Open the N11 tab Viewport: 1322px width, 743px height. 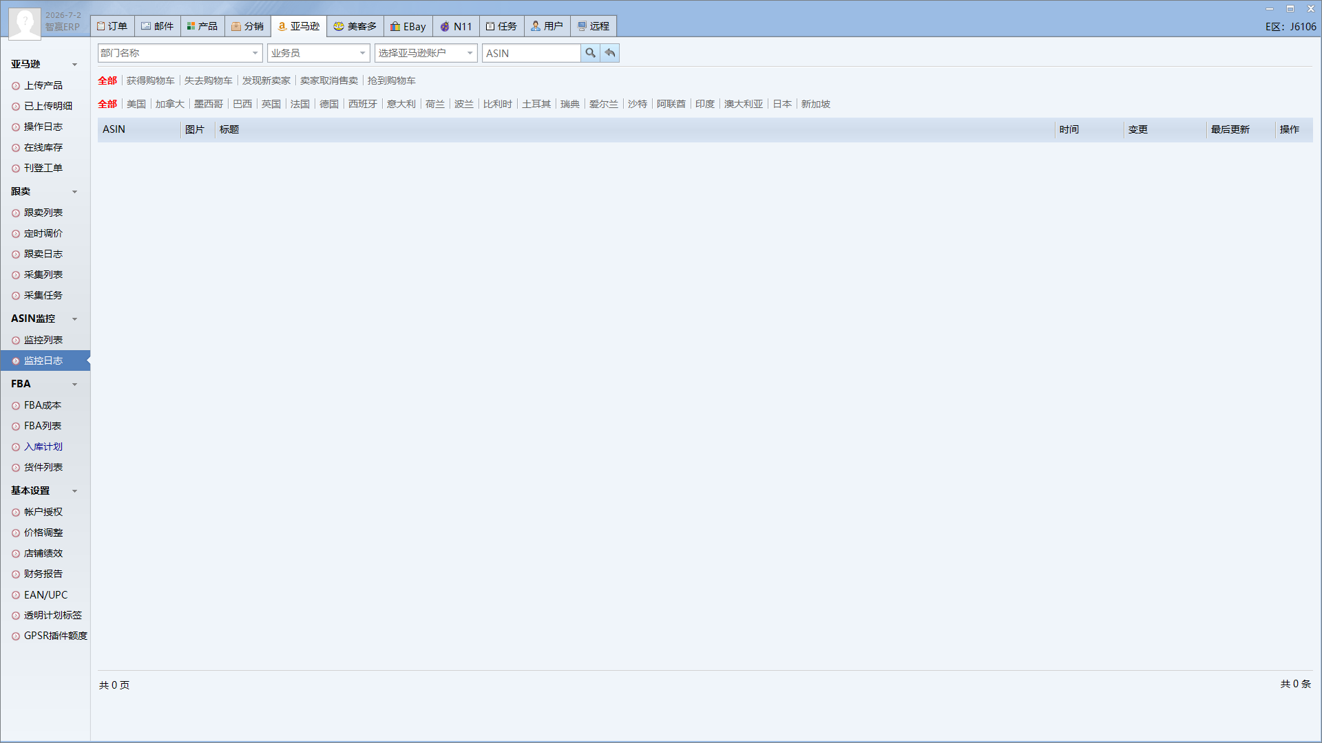pos(456,26)
